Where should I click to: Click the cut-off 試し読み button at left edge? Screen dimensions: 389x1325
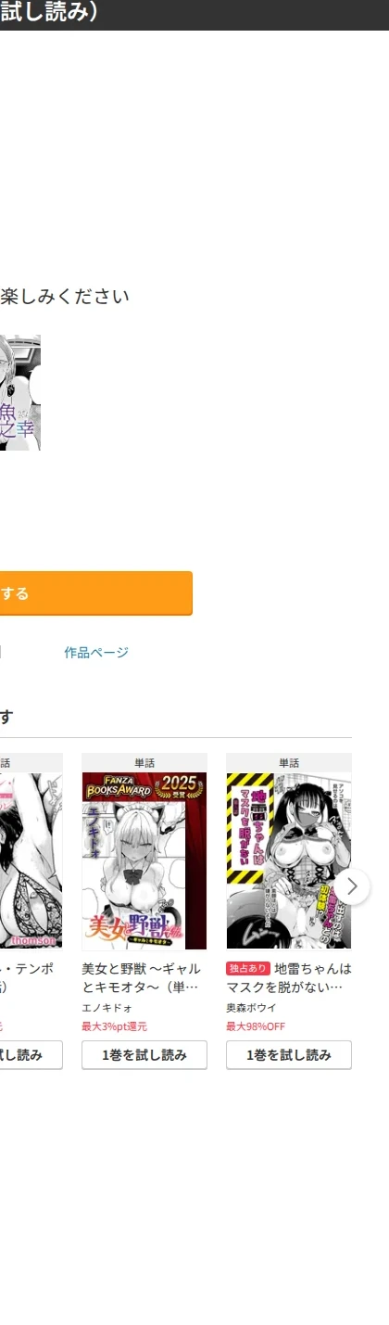(x=31, y=1055)
